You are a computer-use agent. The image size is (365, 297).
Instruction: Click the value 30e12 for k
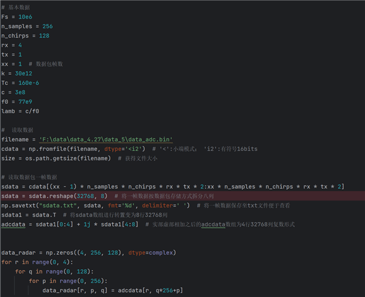[x=24, y=74]
